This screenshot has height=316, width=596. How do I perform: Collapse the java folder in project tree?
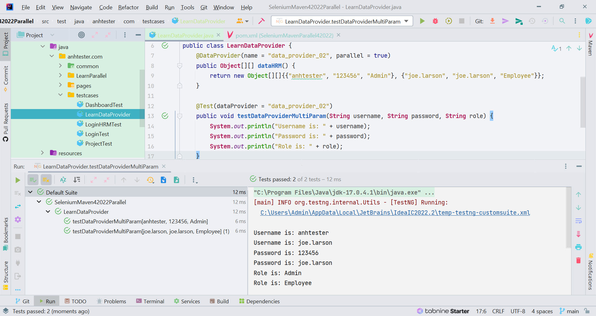click(x=43, y=46)
